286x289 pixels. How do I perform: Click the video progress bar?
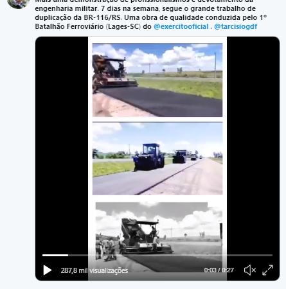coord(157,255)
